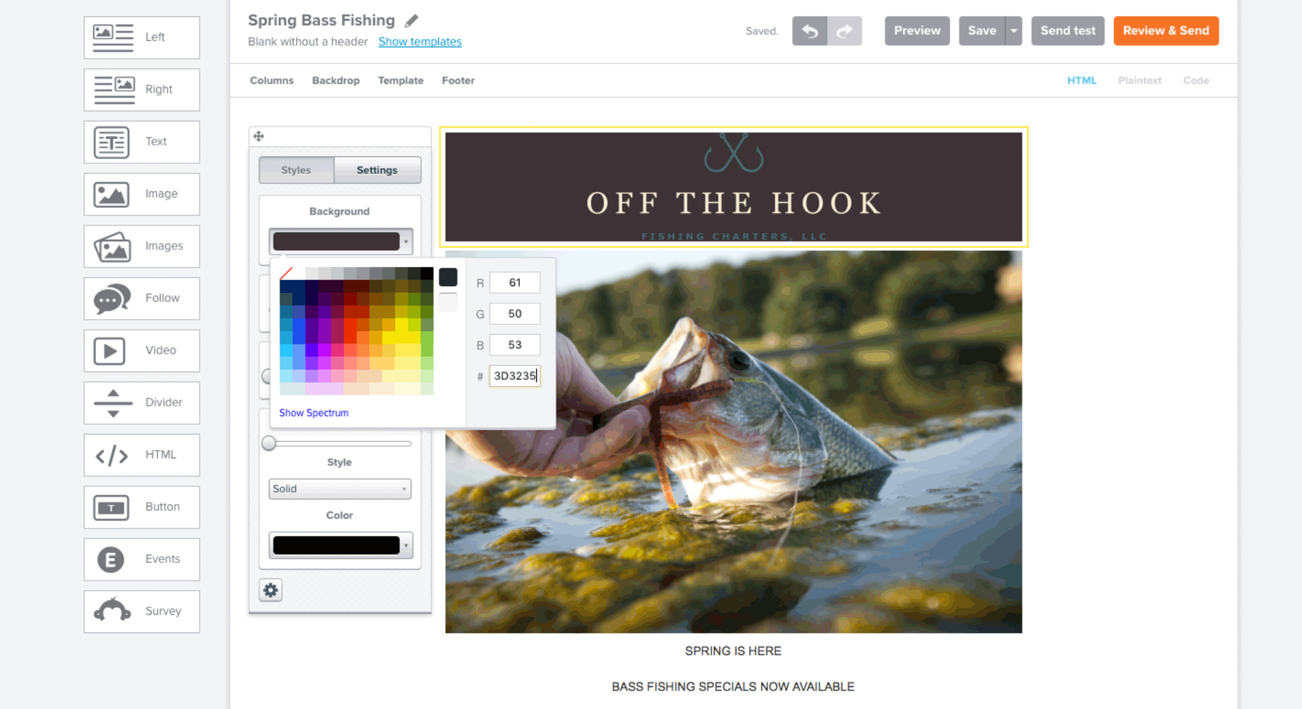Switch to the Styles tab
The image size is (1302, 709).
(296, 170)
